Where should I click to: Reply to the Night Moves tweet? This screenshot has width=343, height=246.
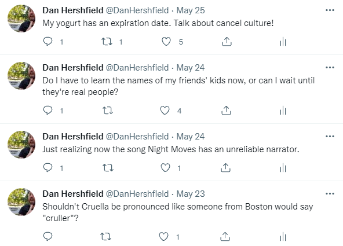(48, 168)
